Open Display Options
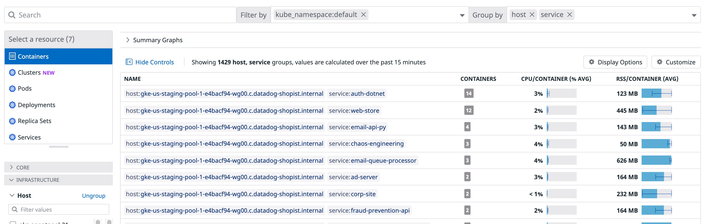Viewport: 705px width, 224px height. point(615,62)
